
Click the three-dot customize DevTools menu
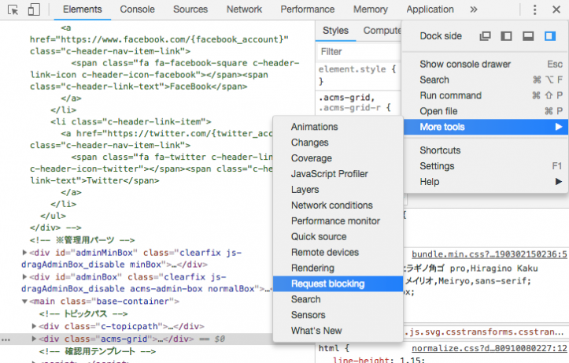[x=534, y=9]
